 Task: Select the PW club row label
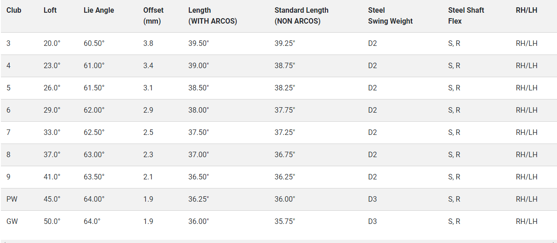(11, 199)
